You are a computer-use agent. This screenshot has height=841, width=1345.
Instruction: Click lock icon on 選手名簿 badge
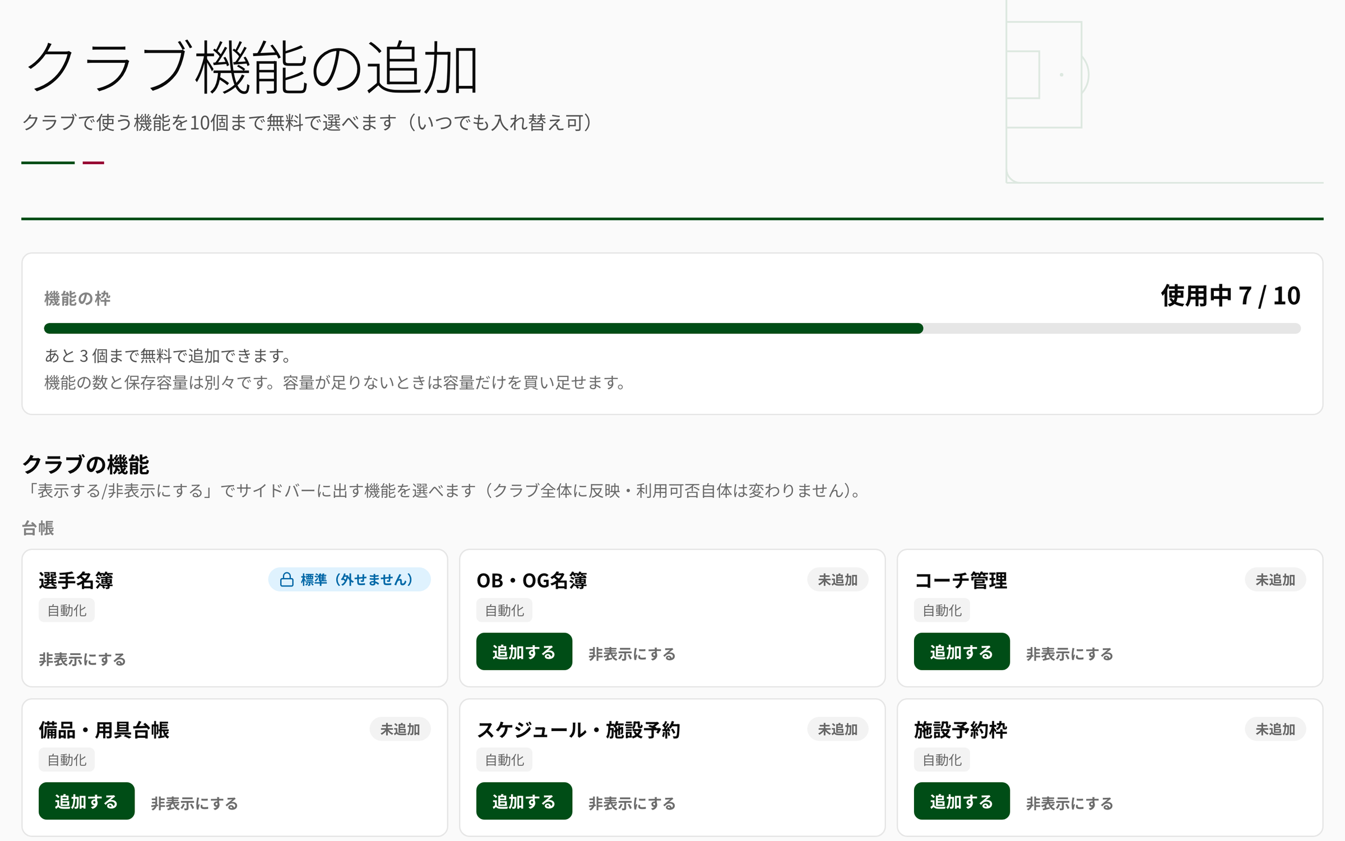tap(286, 579)
